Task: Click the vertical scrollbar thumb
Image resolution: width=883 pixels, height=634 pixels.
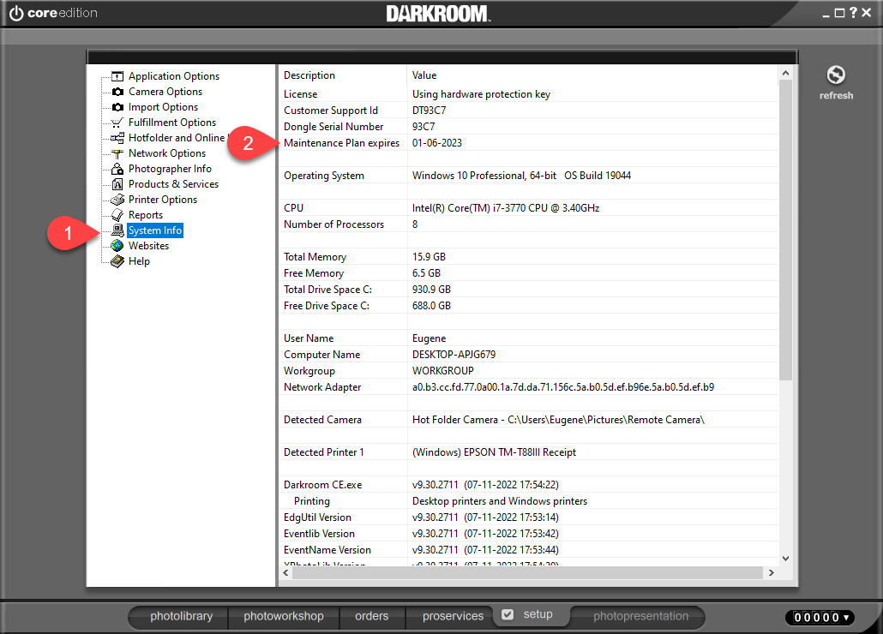Action: click(x=785, y=230)
